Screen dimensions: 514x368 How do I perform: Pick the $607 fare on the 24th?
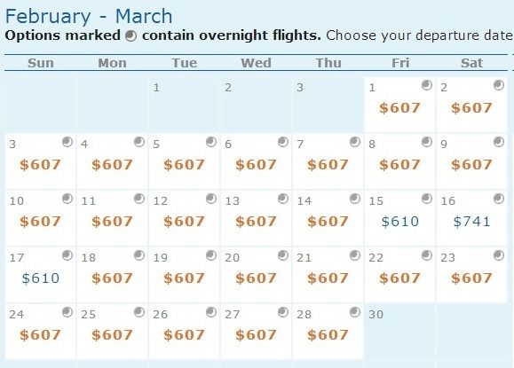pyautogui.click(x=40, y=335)
